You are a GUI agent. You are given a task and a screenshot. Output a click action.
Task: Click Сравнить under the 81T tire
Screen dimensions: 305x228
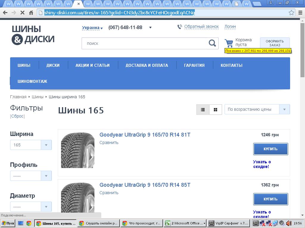[x=109, y=142]
